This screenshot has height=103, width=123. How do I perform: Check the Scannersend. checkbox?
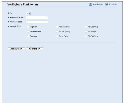[28, 31]
